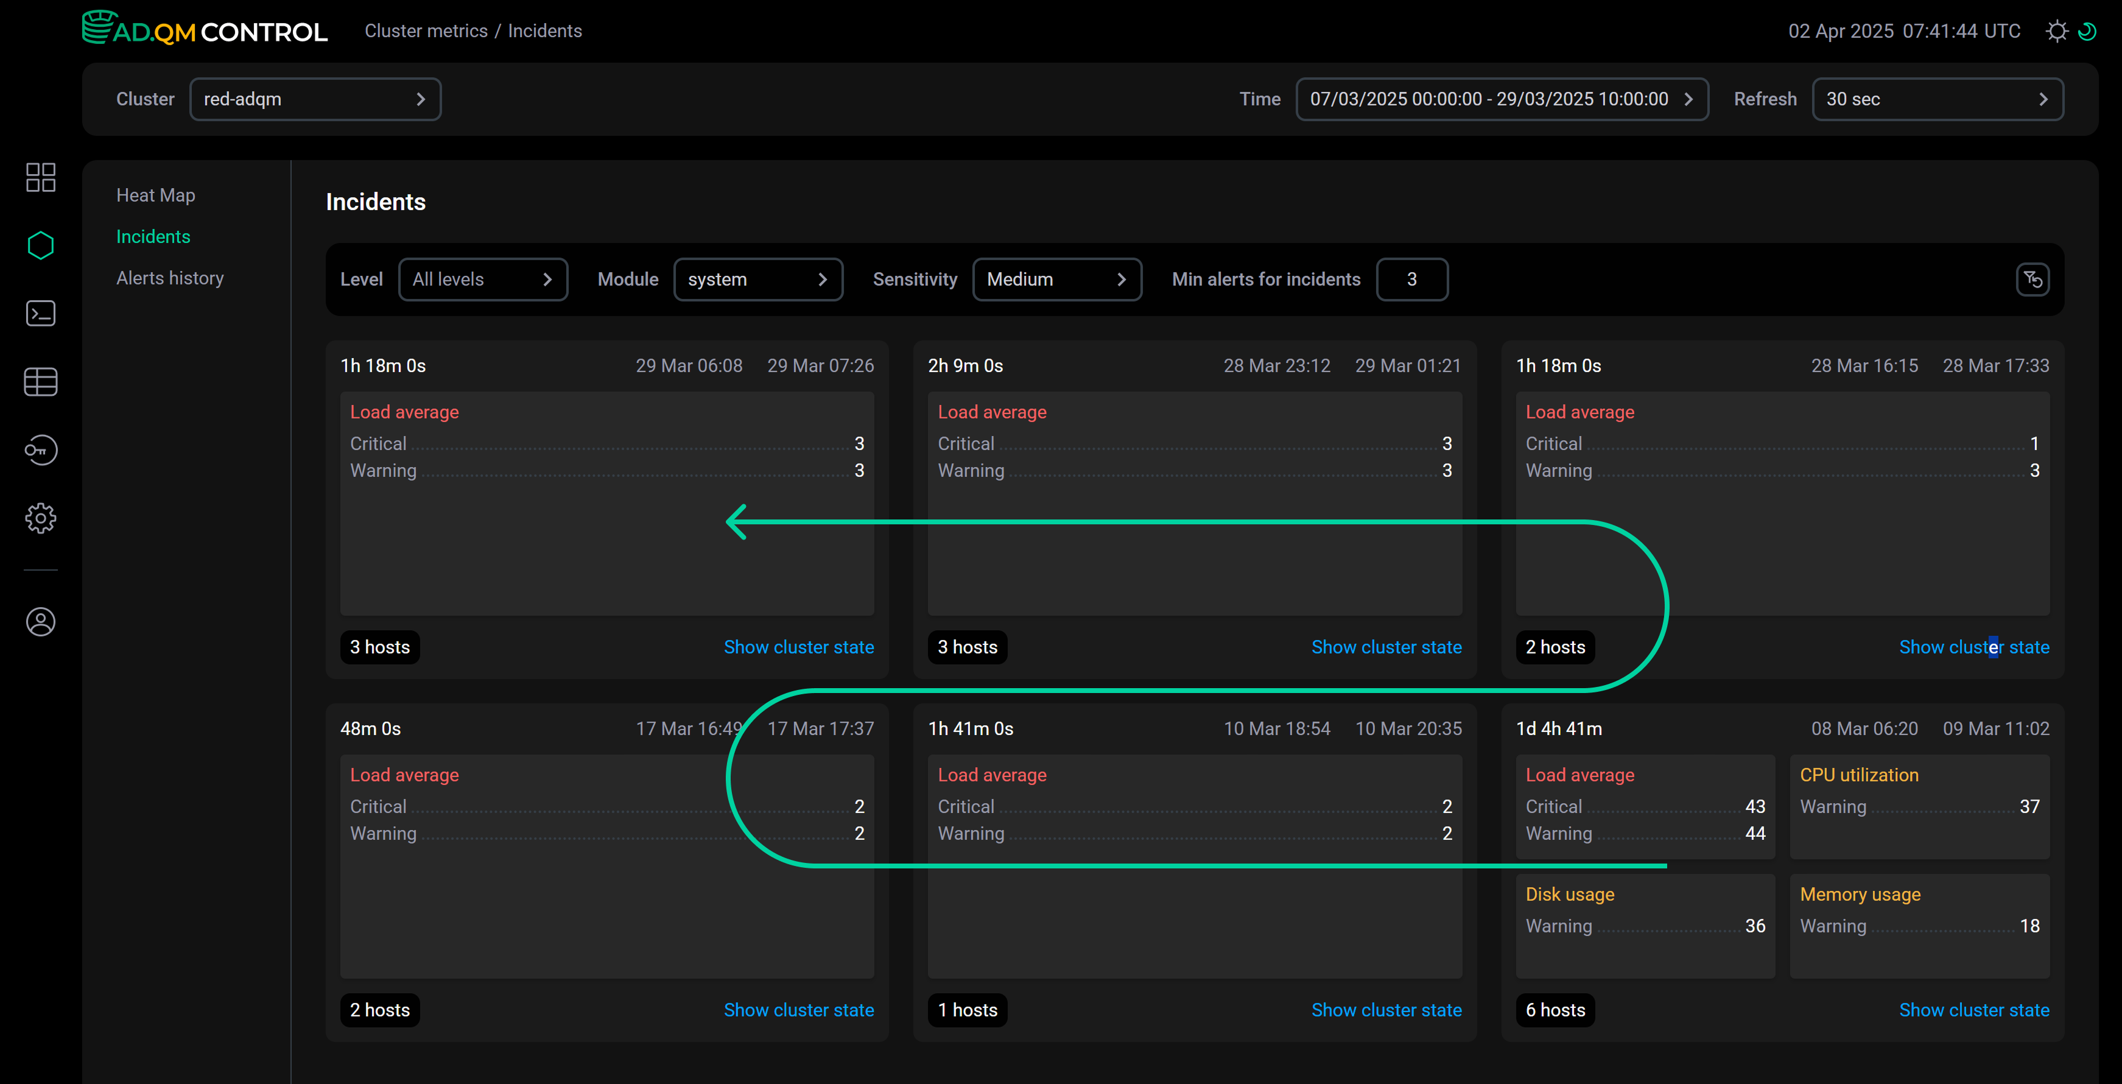Click the filter reset icon in the filters bar
Screen dimensions: 2122x1084
pyautogui.click(x=2033, y=280)
